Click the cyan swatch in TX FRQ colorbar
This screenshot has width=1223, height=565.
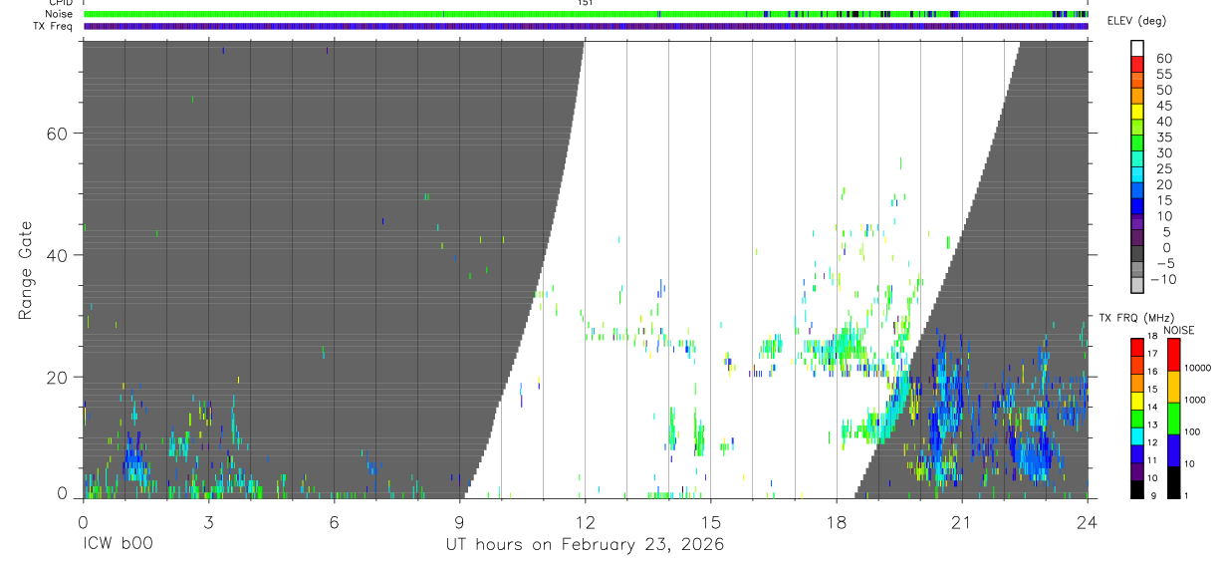(1137, 436)
